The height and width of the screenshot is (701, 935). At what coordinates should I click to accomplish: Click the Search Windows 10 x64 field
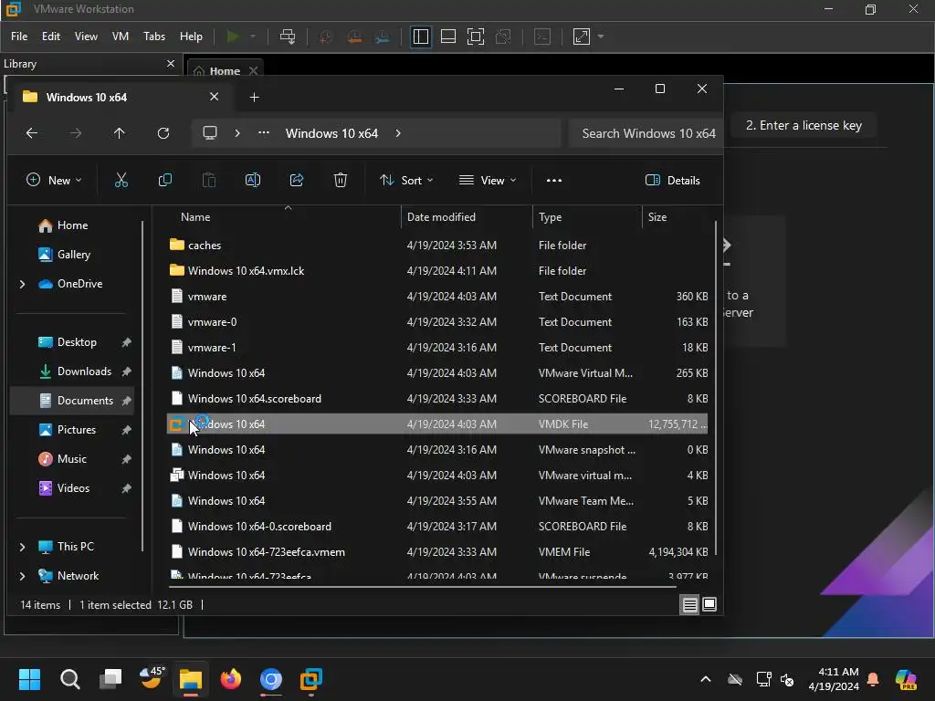[646, 133]
